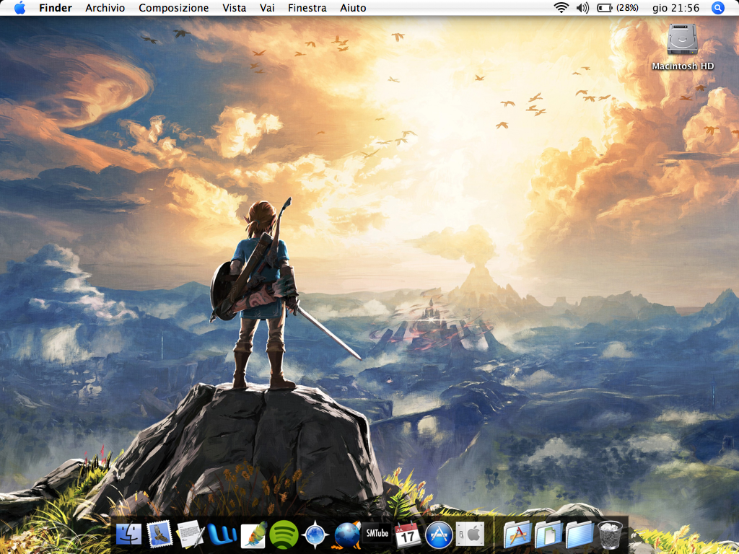Open the Aiuto menu
Viewport: 739px width, 554px height.
pyautogui.click(x=353, y=8)
